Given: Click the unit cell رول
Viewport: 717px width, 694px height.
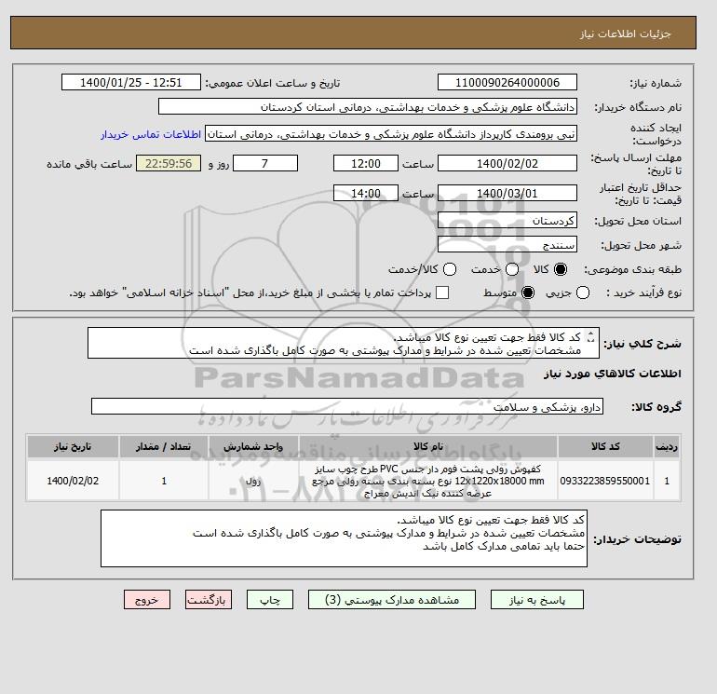Looking at the screenshot, I should (x=253, y=481).
